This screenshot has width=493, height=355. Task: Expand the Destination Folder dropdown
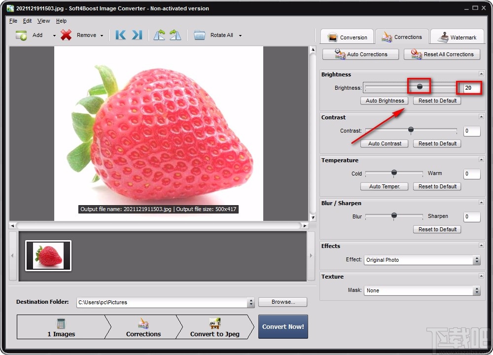251,302
